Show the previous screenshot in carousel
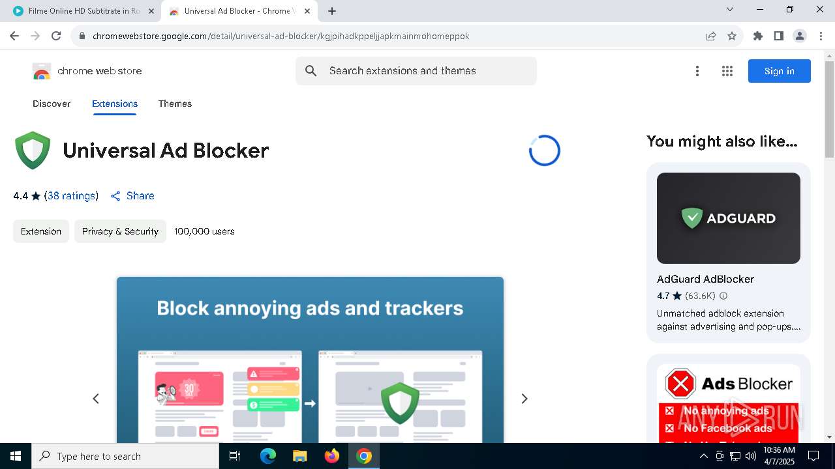 [96, 399]
